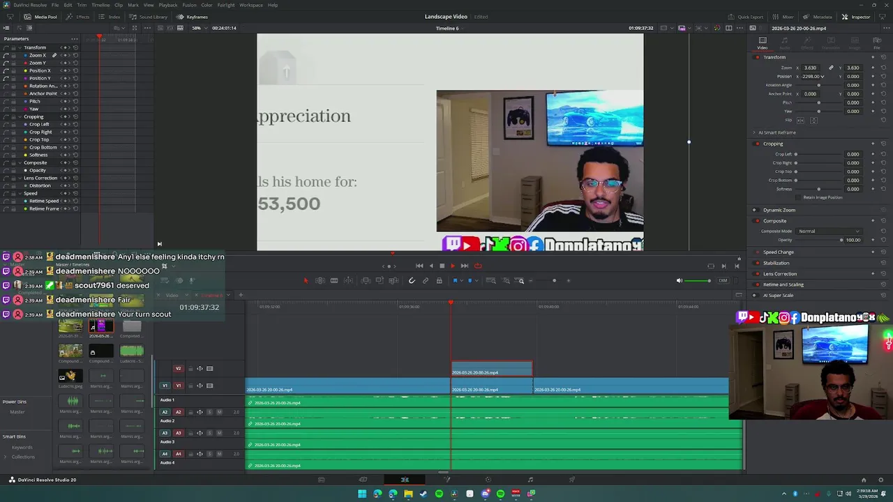Collapse the Transform group in Parameters list

(20, 47)
